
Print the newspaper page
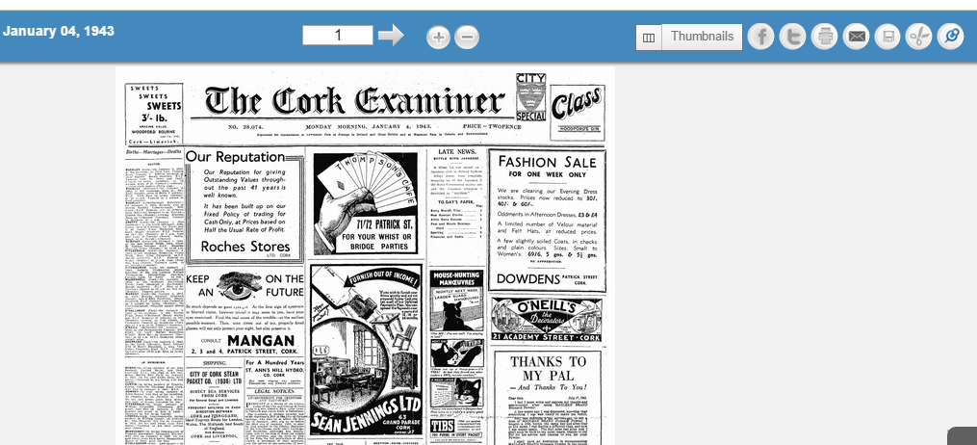pyautogui.click(x=824, y=38)
